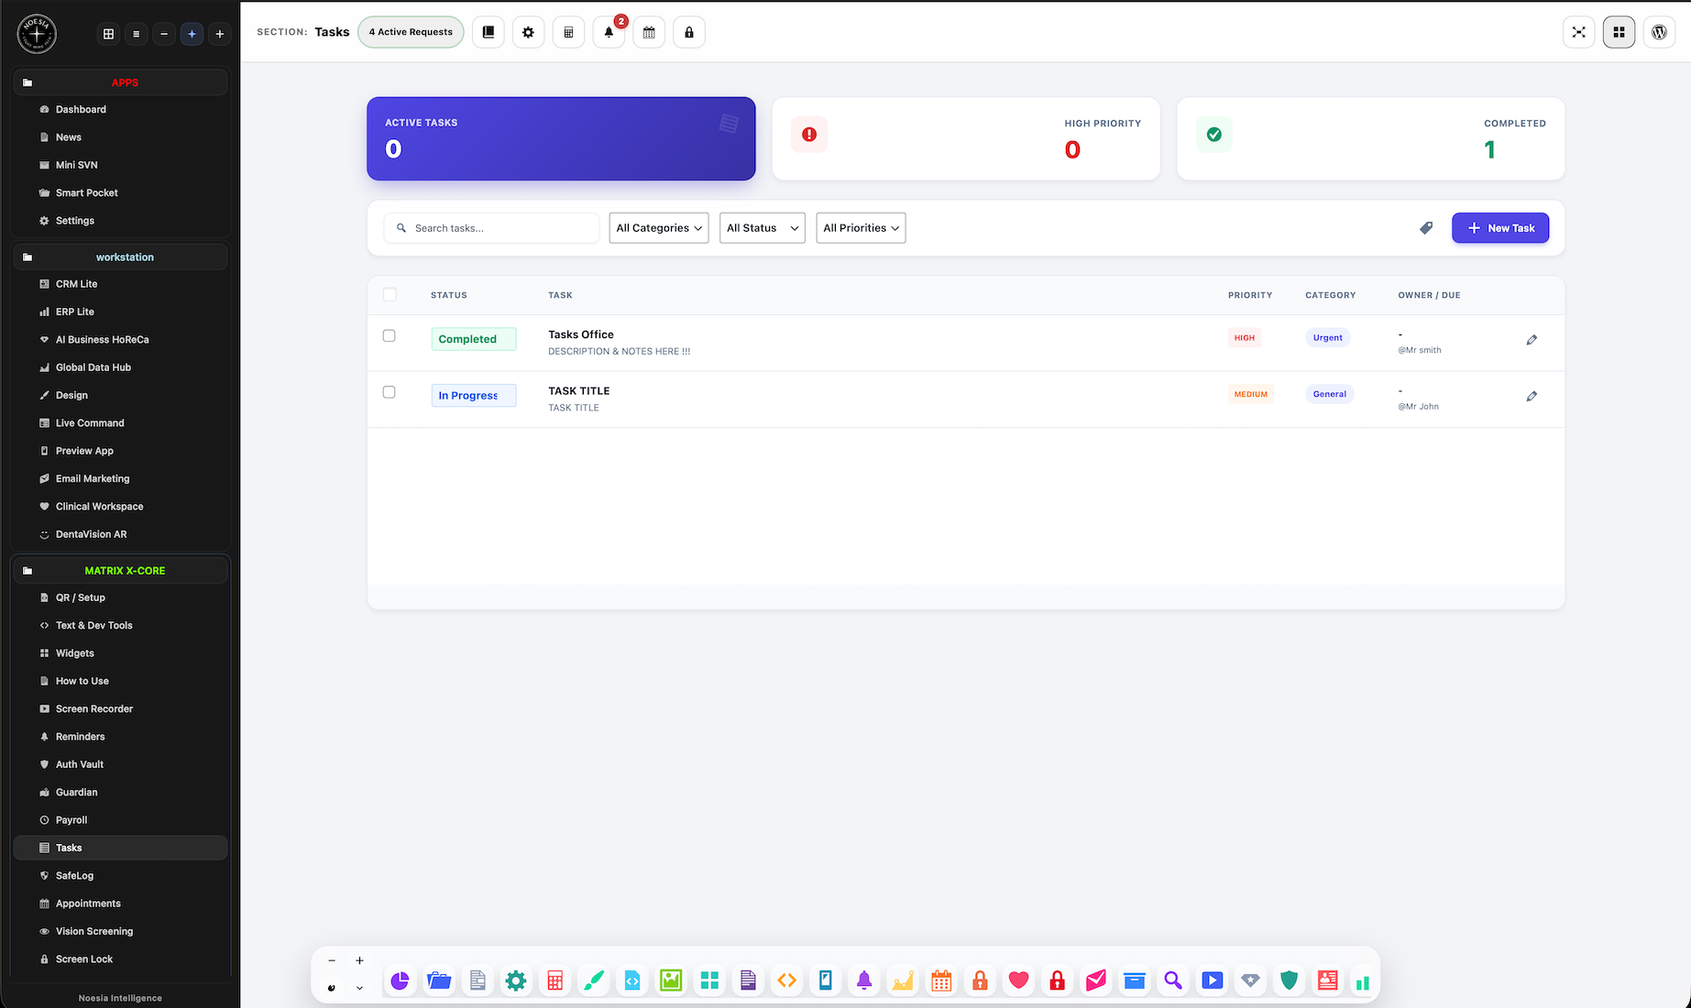Image resolution: width=1691 pixels, height=1008 pixels.
Task: Open the notifications bell in top toolbar
Action: click(609, 32)
